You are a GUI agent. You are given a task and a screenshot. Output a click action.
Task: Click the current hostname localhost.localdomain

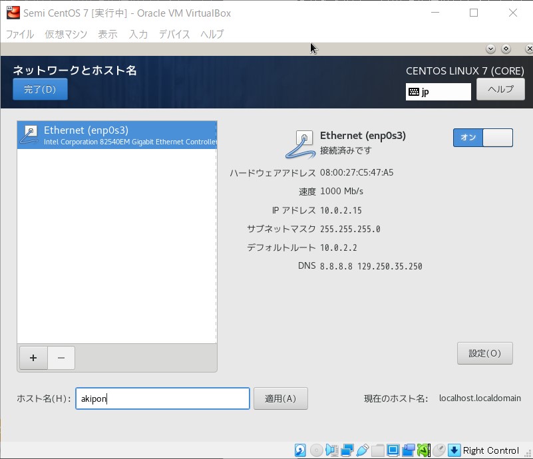tap(480, 398)
